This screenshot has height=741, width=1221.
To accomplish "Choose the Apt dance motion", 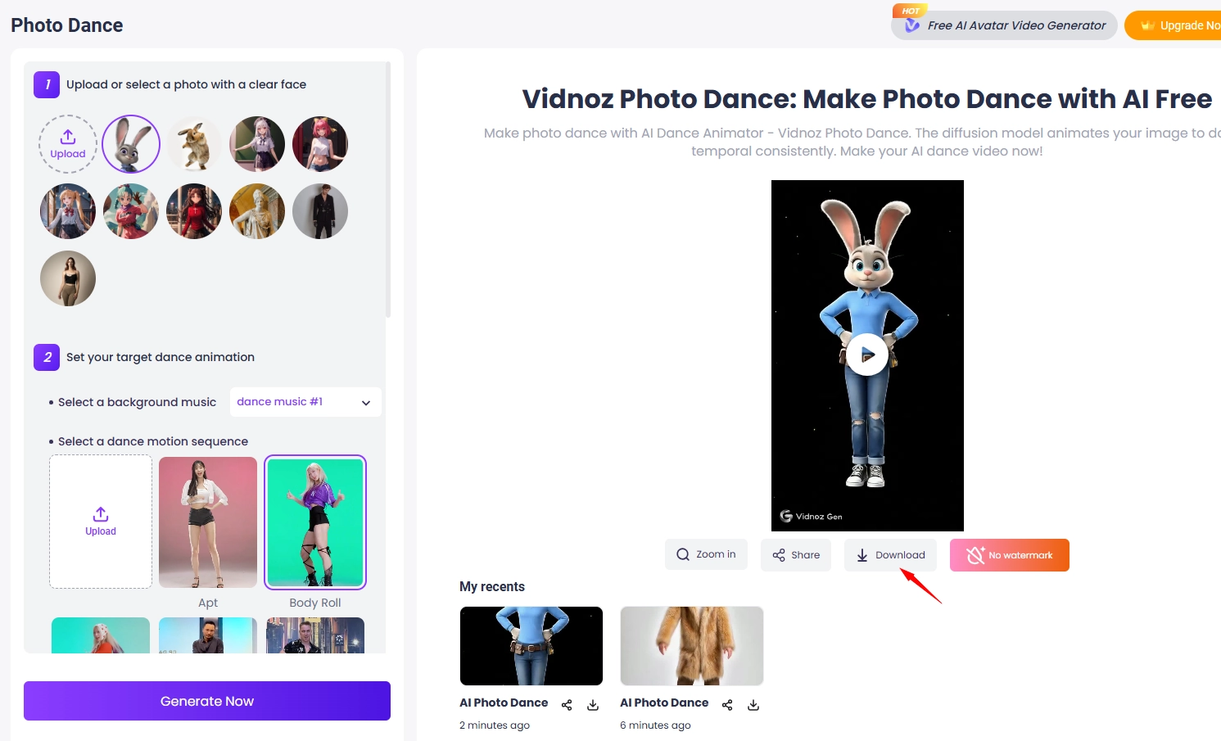I will pyautogui.click(x=207, y=522).
